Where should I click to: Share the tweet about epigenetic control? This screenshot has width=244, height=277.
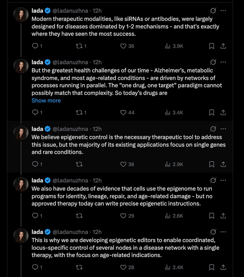pyautogui.click(x=223, y=164)
